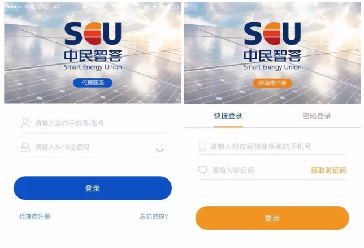Click the phone icon in mobile number field

(x=202, y=146)
